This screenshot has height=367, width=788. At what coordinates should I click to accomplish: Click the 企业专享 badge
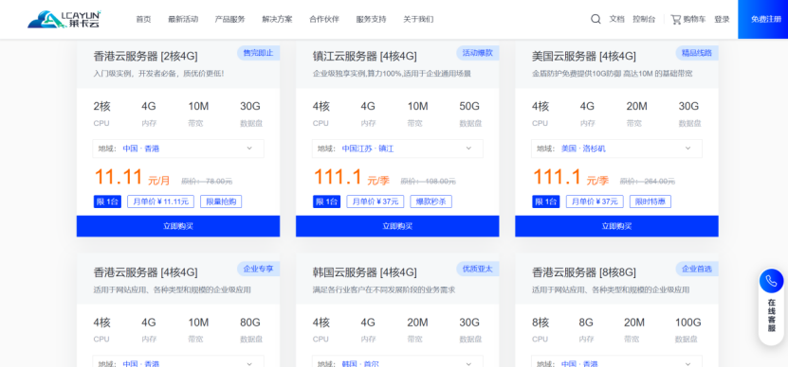point(258,269)
